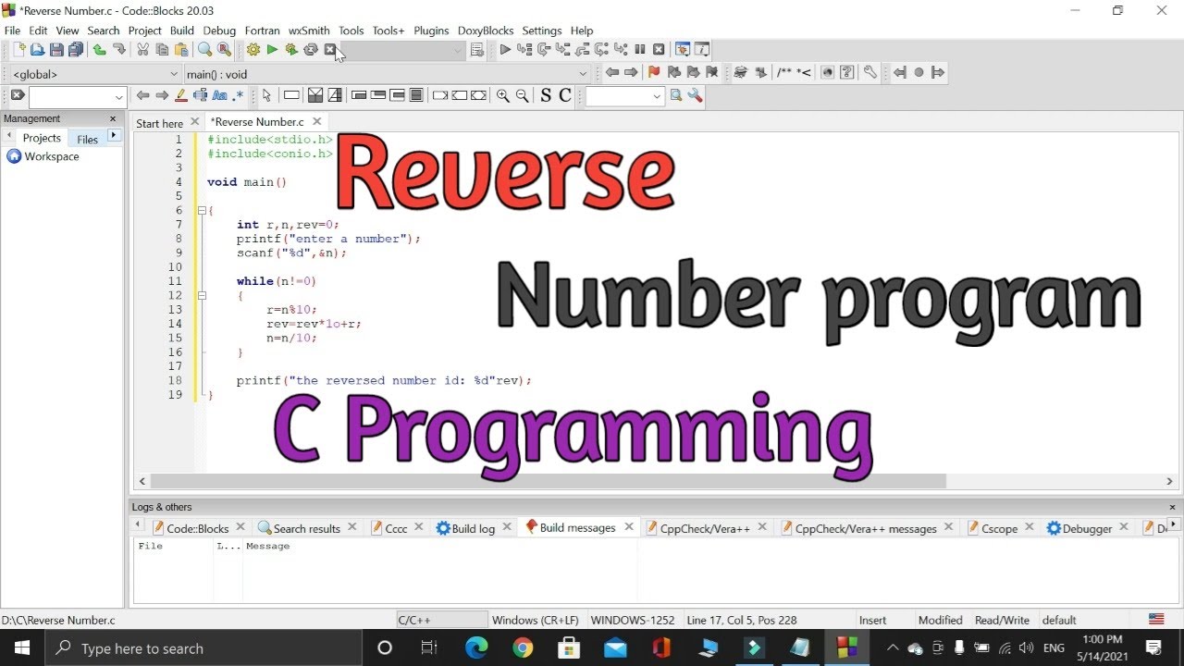Collapse the main function fold marker
The image size is (1184, 666).
tap(202, 211)
